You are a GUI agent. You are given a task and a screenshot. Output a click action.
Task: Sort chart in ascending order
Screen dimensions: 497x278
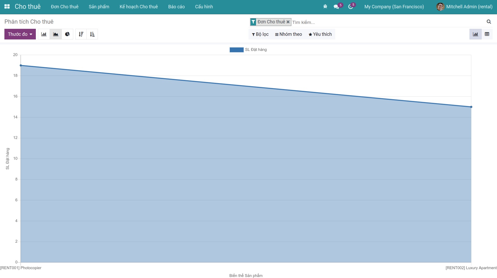tap(92, 34)
